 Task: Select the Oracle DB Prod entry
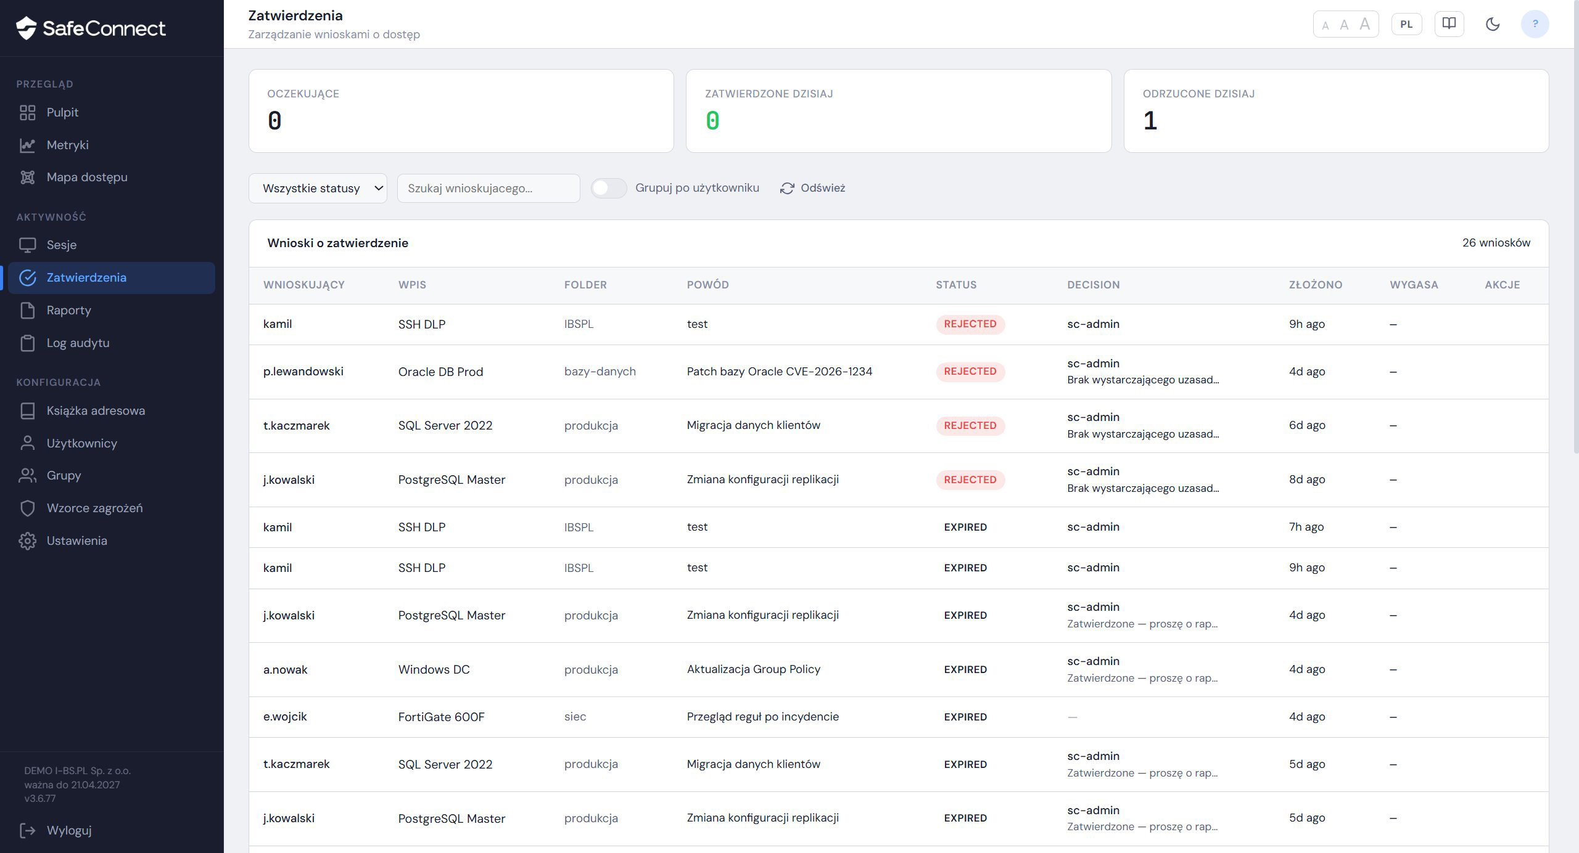441,372
